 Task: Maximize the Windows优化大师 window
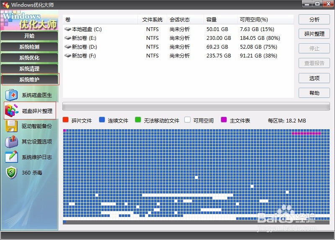[317, 4]
